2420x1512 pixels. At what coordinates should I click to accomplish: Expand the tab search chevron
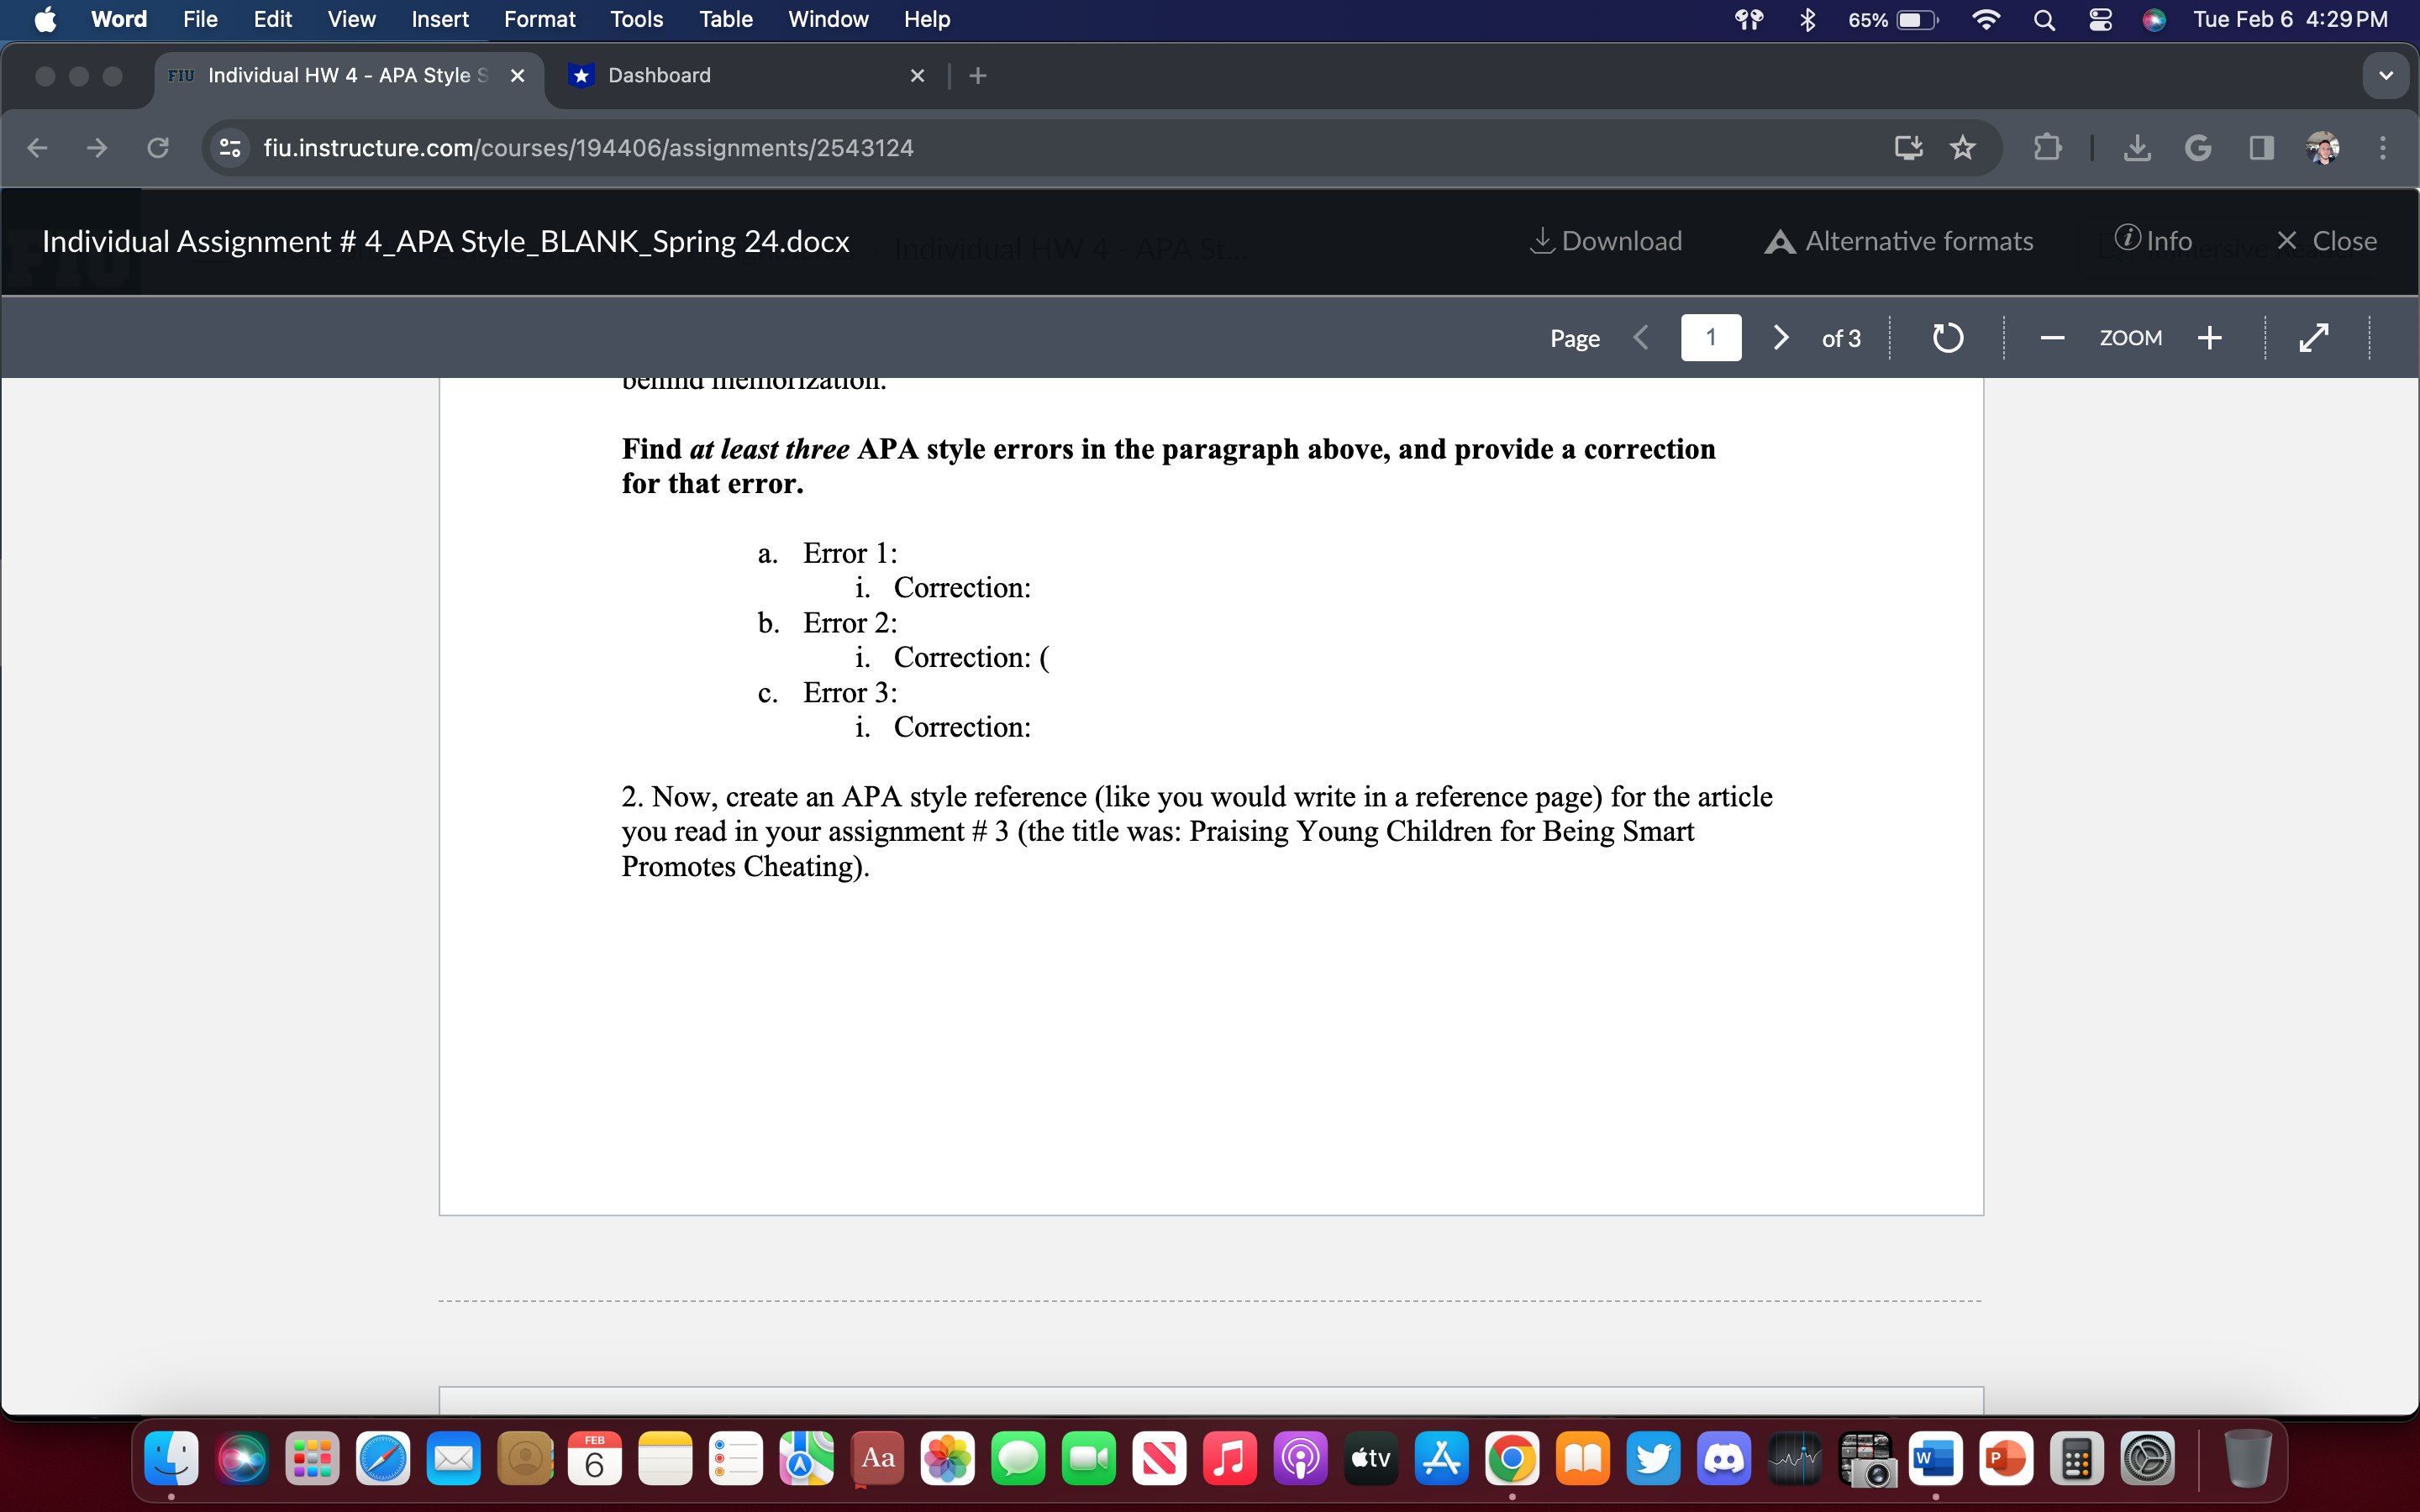(2386, 75)
